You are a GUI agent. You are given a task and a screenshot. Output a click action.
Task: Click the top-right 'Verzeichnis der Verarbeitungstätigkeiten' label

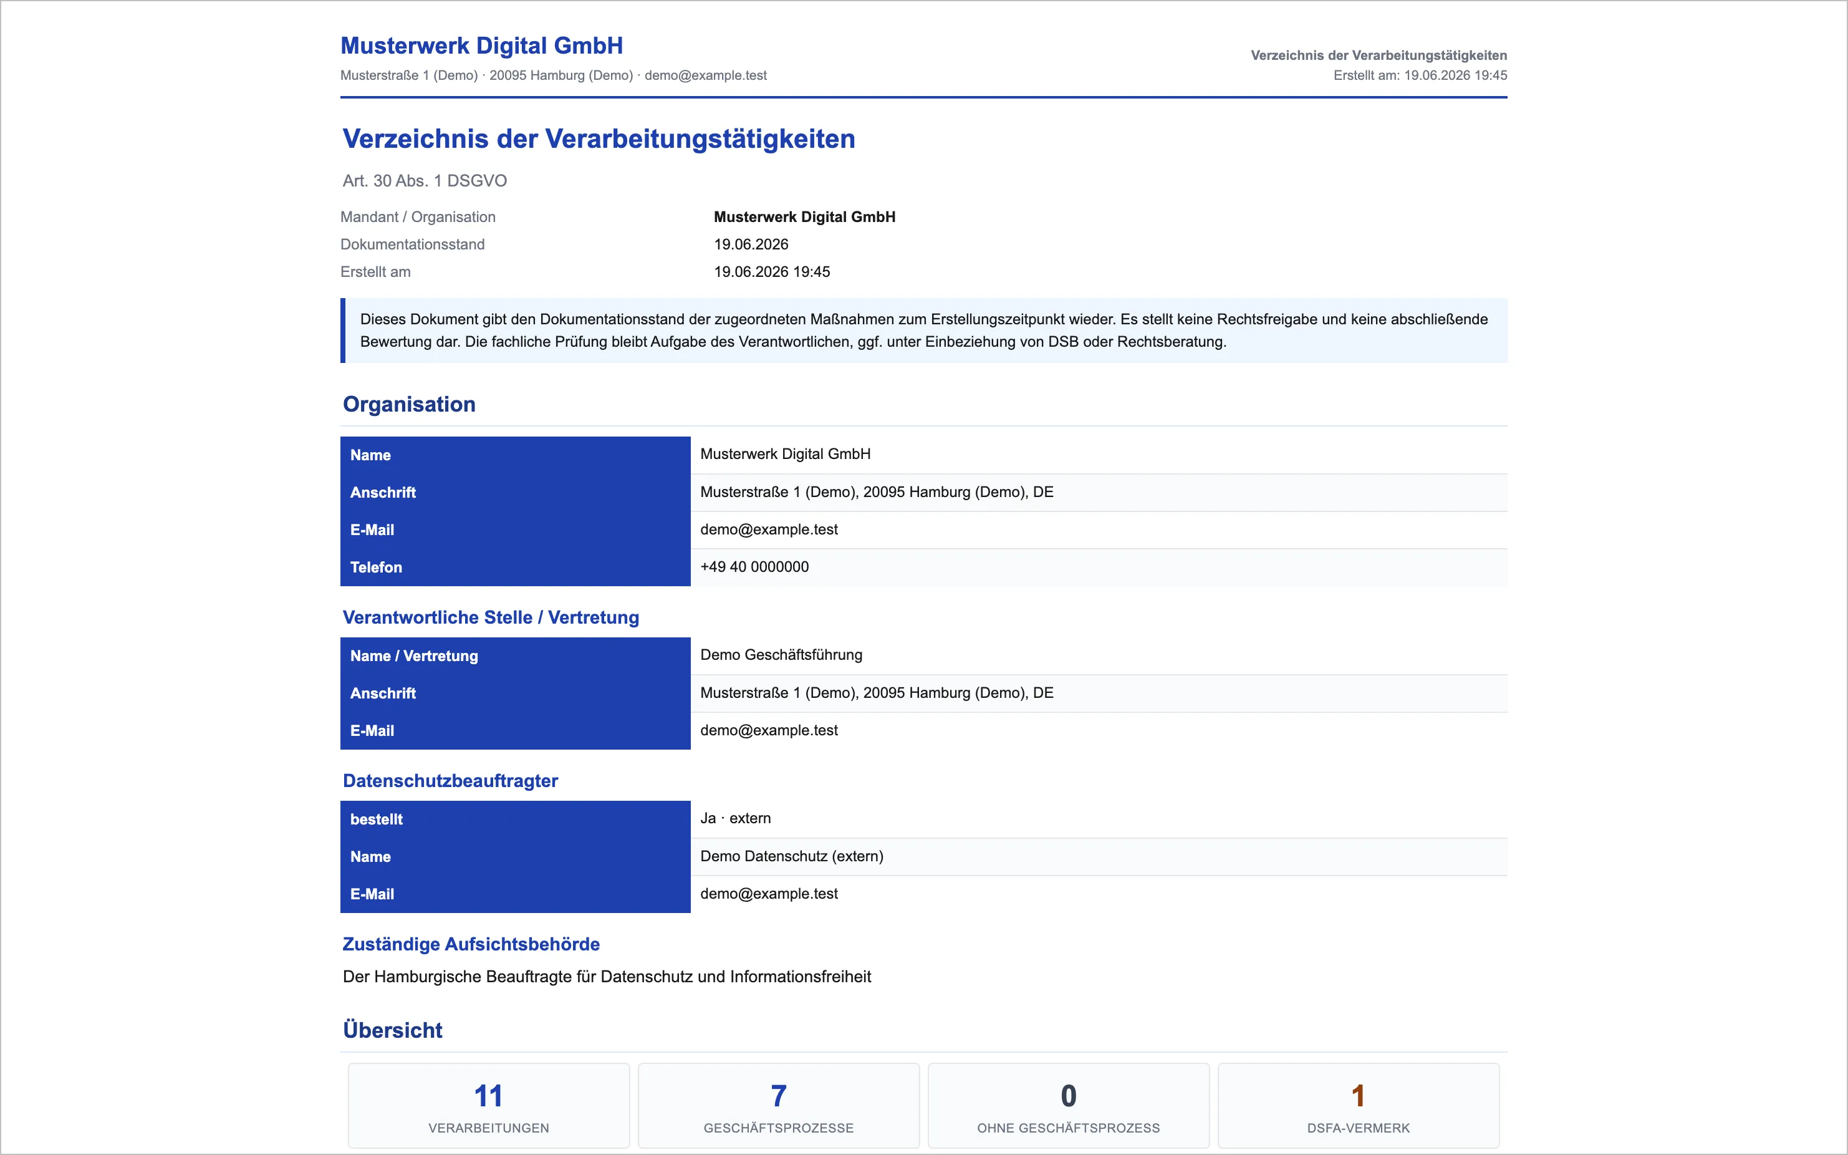point(1379,56)
